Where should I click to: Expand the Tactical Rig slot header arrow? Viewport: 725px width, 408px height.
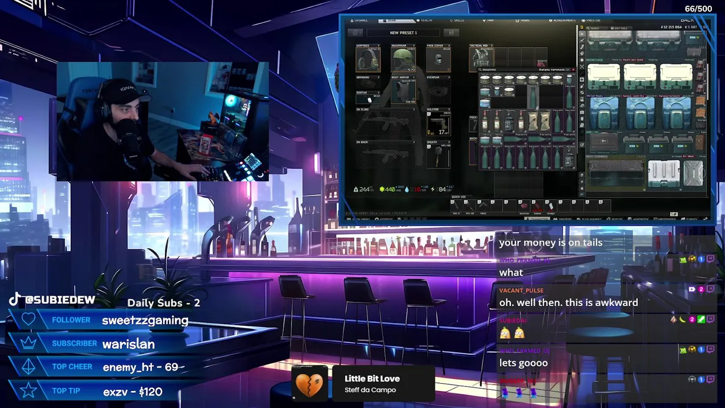(492, 45)
